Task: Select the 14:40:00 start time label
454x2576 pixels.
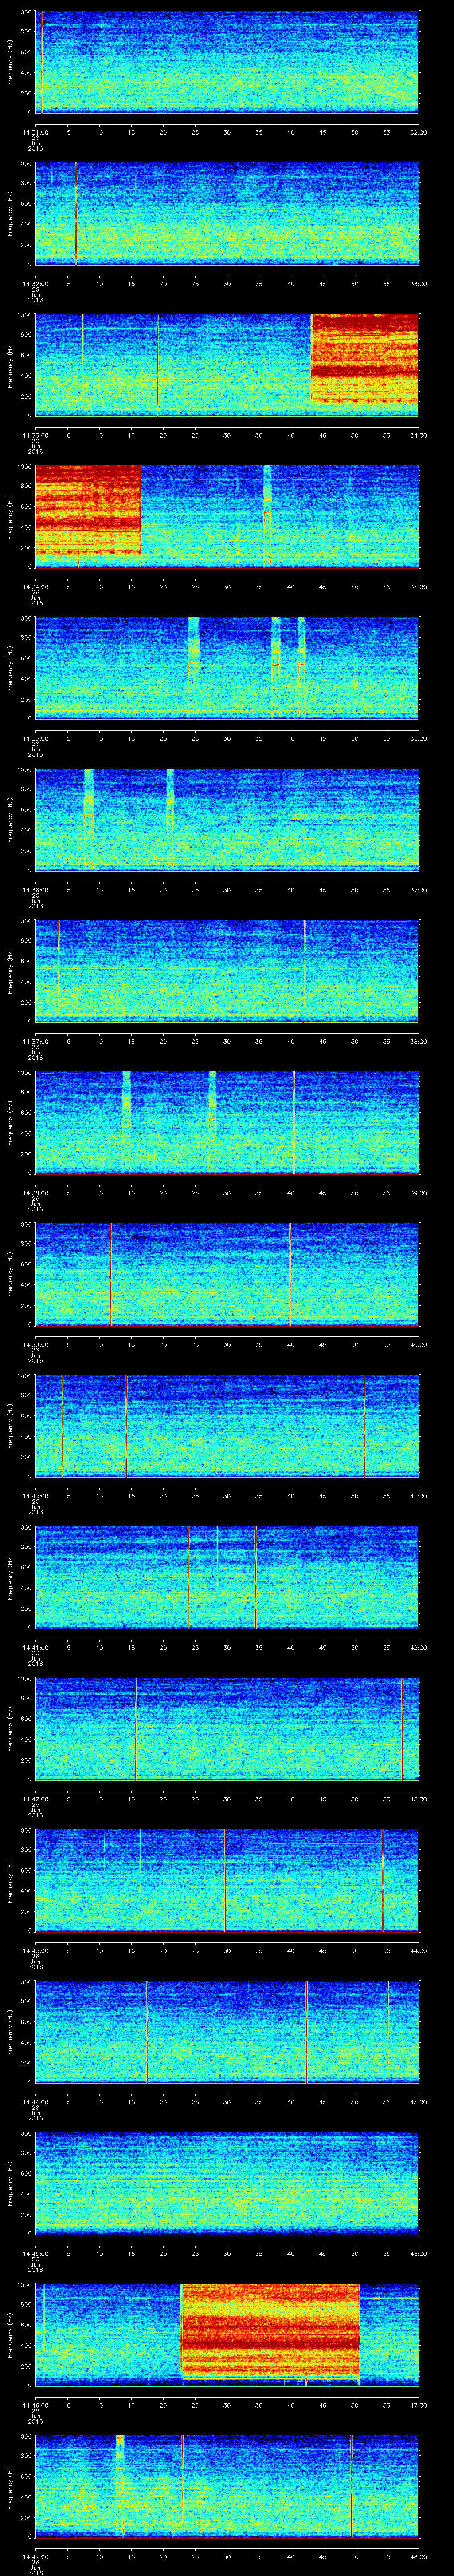Action: (35, 1495)
